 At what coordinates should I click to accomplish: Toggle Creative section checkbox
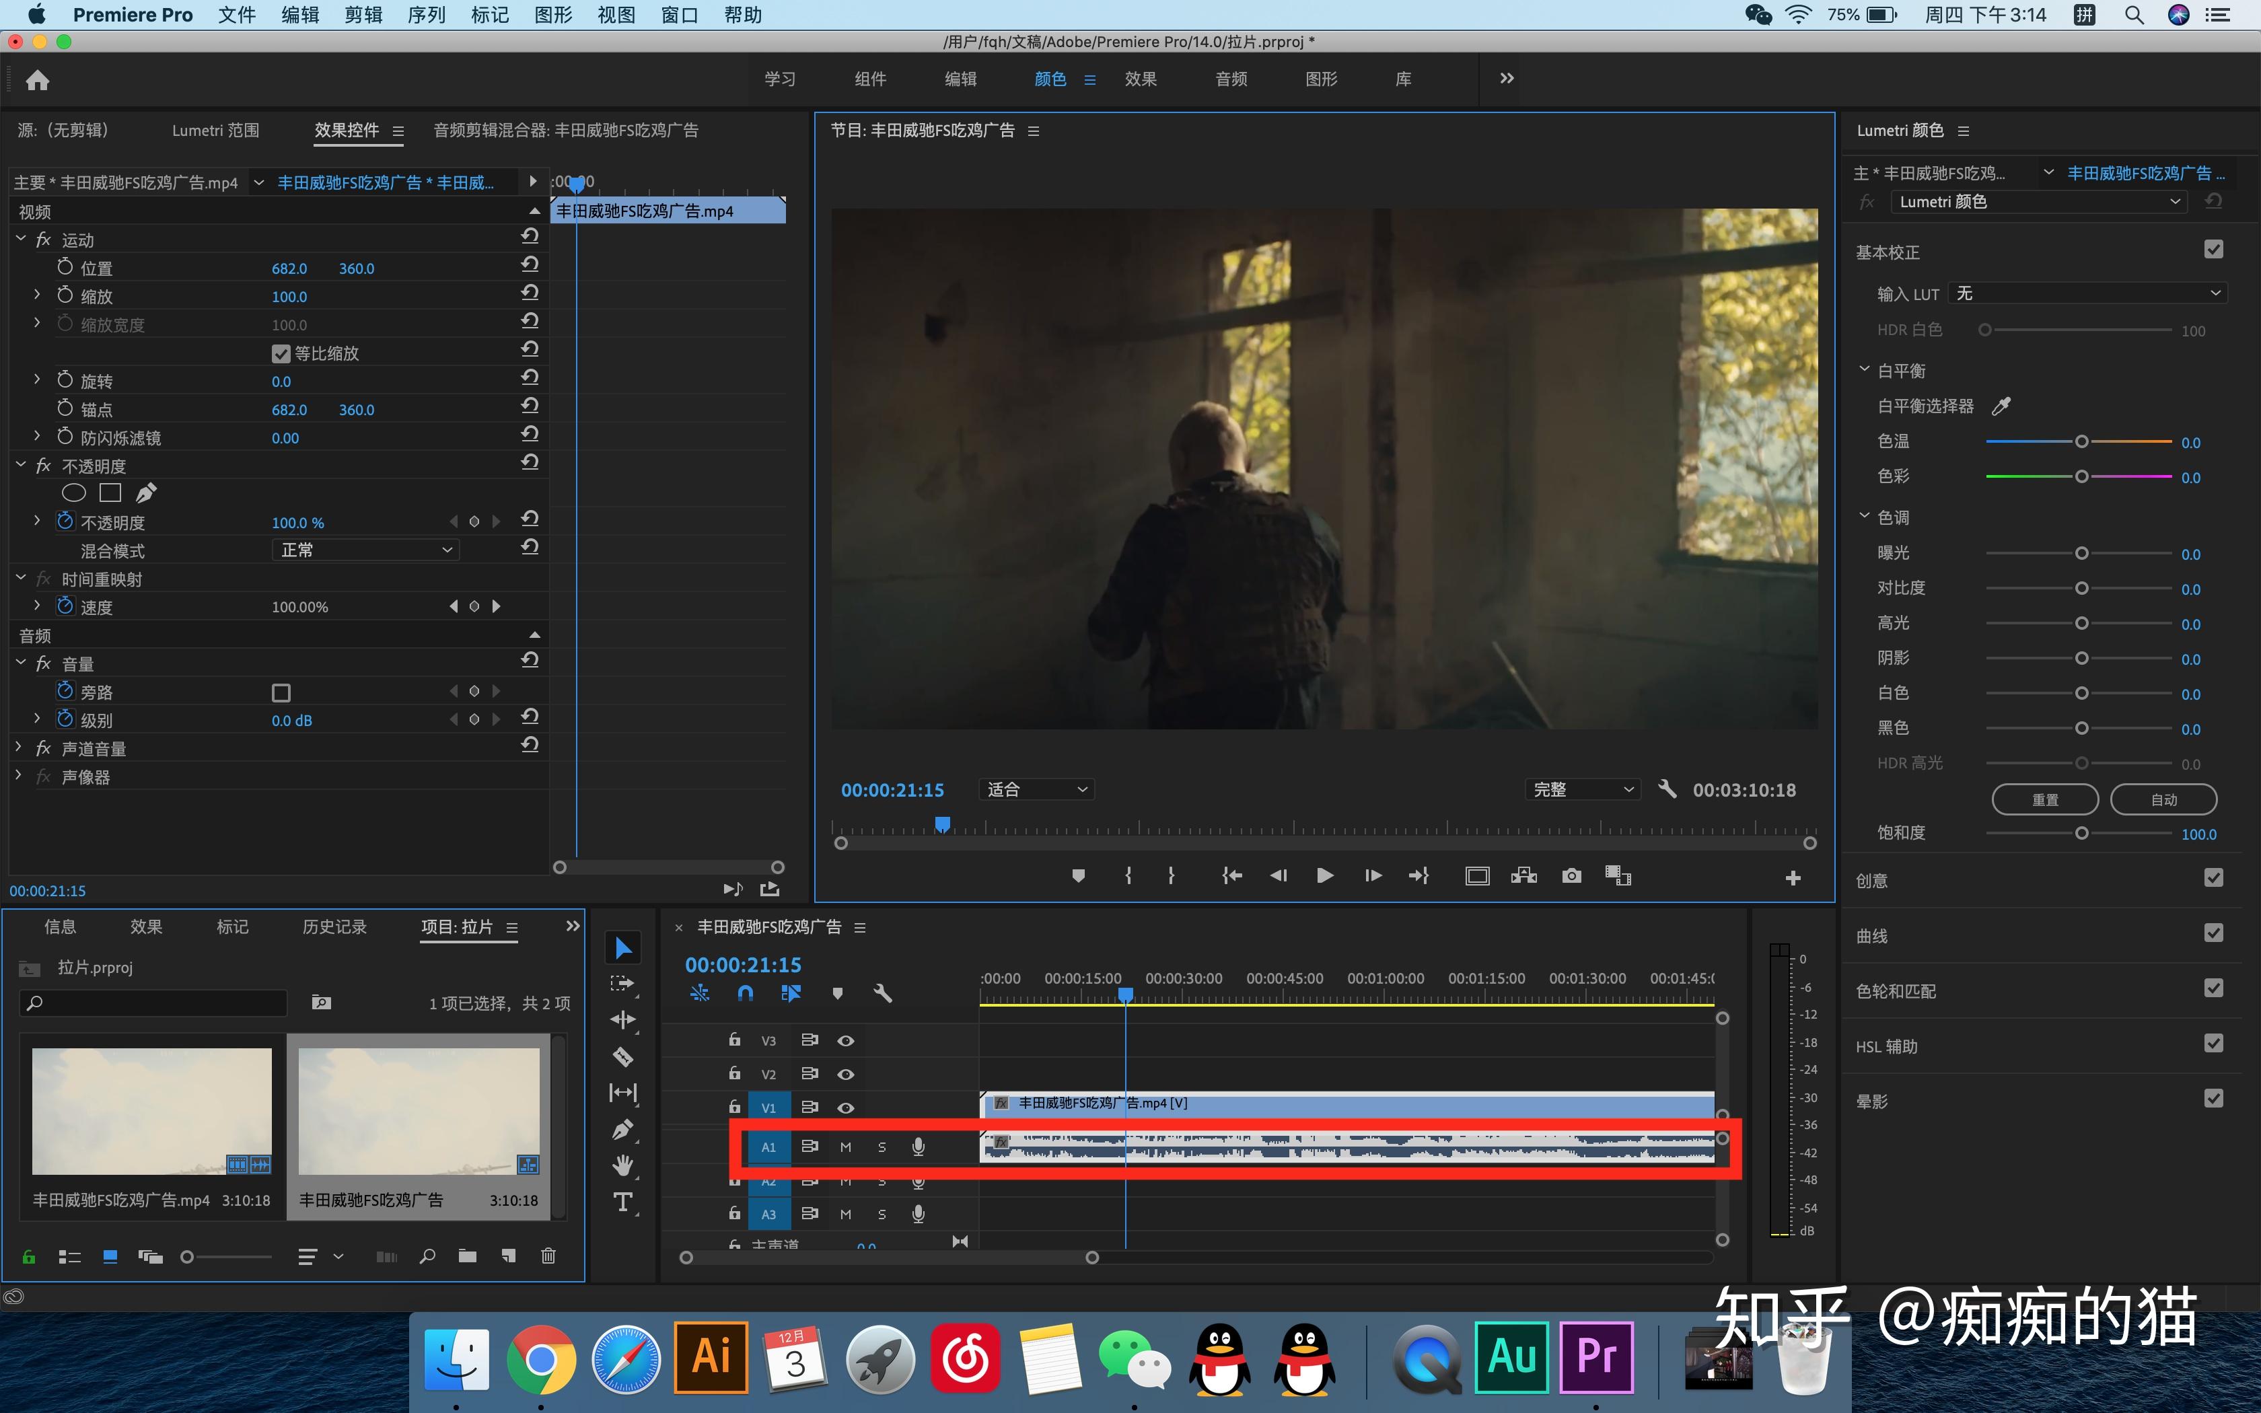(x=2213, y=877)
